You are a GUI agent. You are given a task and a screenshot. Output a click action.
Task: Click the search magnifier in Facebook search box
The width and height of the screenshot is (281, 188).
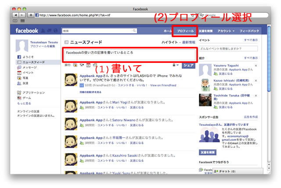pos(134,31)
